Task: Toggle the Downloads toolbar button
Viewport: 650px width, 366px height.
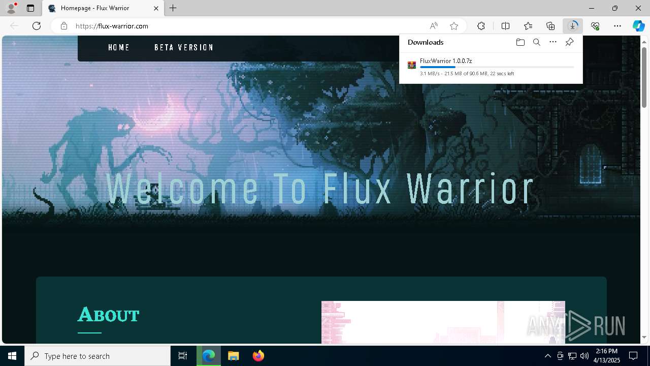Action: click(573, 26)
